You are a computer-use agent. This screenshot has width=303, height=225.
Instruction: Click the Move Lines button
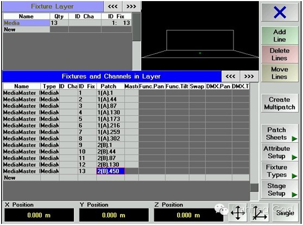[280, 73]
